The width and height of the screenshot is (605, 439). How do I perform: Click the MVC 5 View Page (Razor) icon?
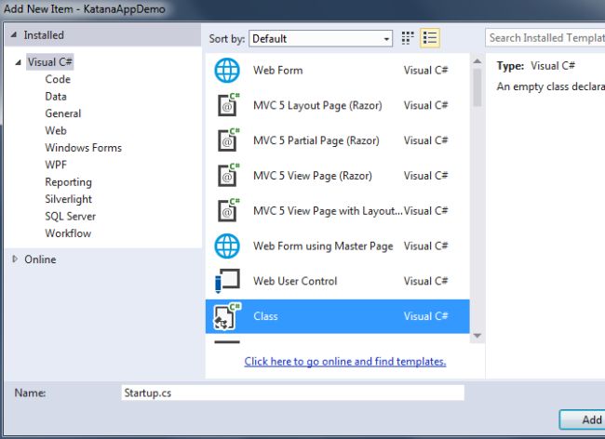(x=228, y=175)
